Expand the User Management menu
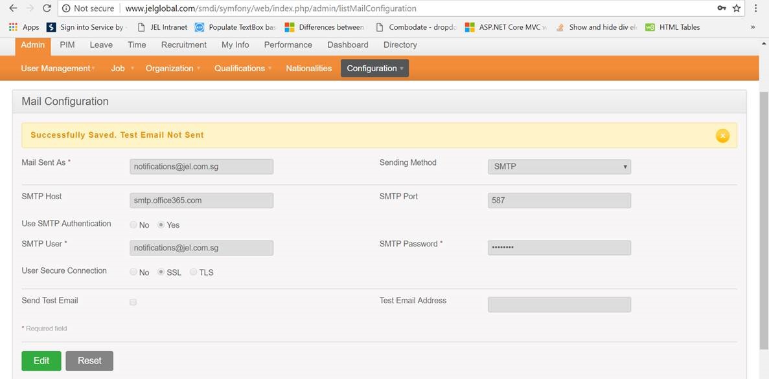Image resolution: width=769 pixels, height=379 pixels. coord(58,69)
